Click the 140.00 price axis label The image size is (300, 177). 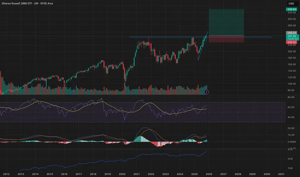(292, 71)
